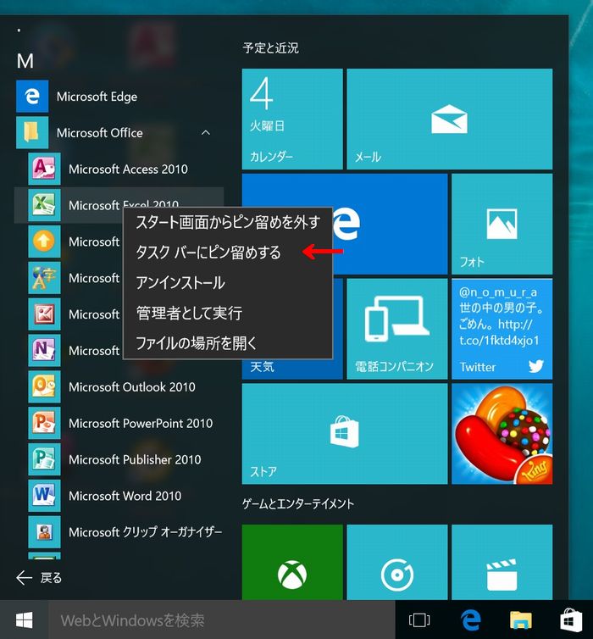Image resolution: width=593 pixels, height=639 pixels.
Task: Click Microsoft Word 2010 label
Action: click(125, 495)
